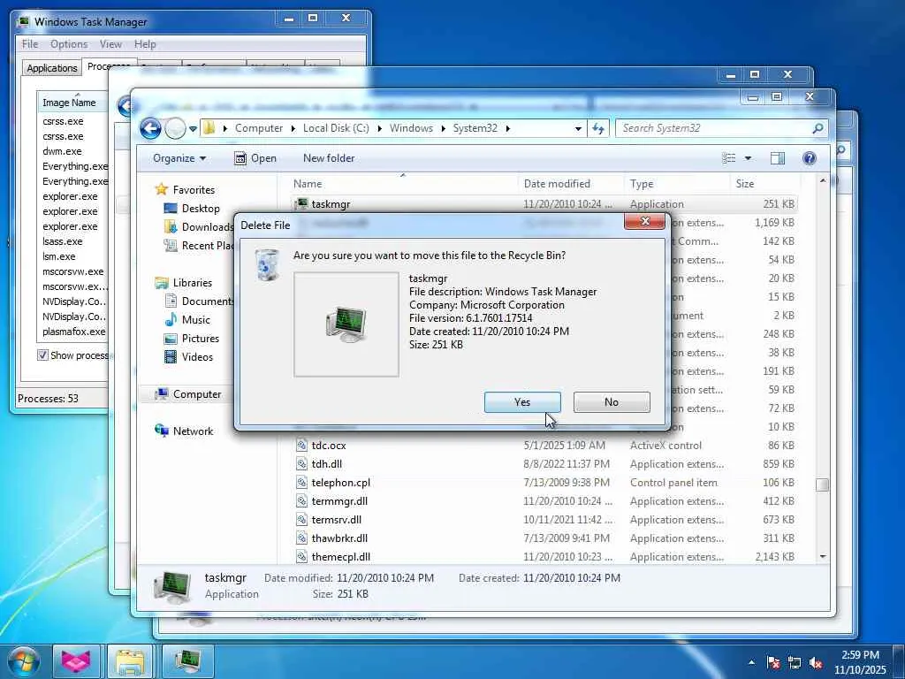Open Options menu in Task Manager
The image size is (905, 679).
point(69,44)
